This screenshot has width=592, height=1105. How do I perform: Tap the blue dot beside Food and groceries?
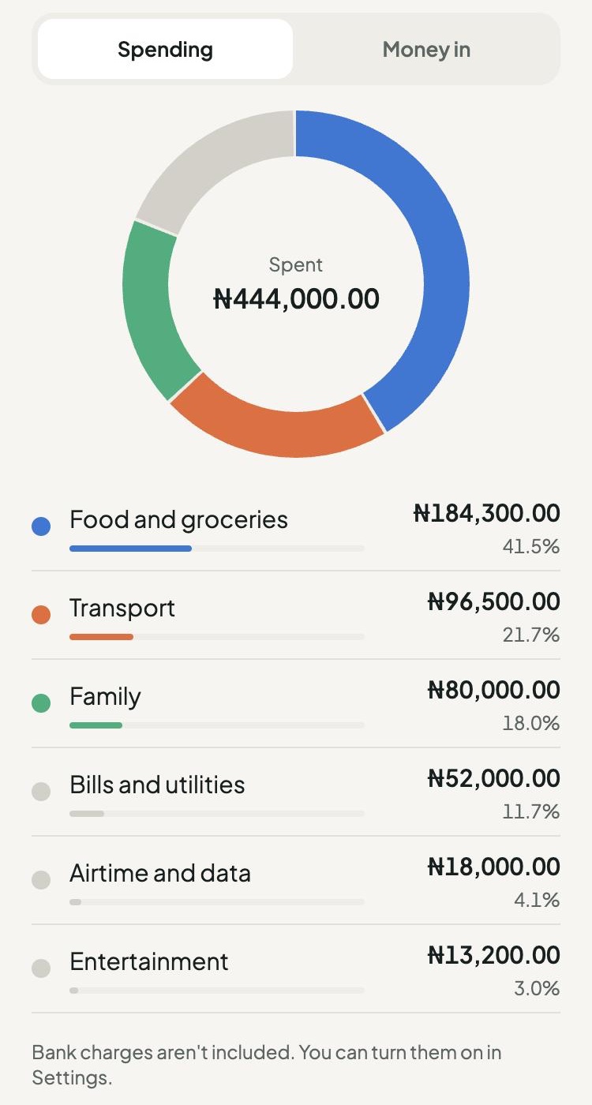pyautogui.click(x=41, y=526)
